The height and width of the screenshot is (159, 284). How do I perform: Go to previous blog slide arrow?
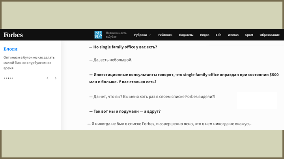[47, 78]
